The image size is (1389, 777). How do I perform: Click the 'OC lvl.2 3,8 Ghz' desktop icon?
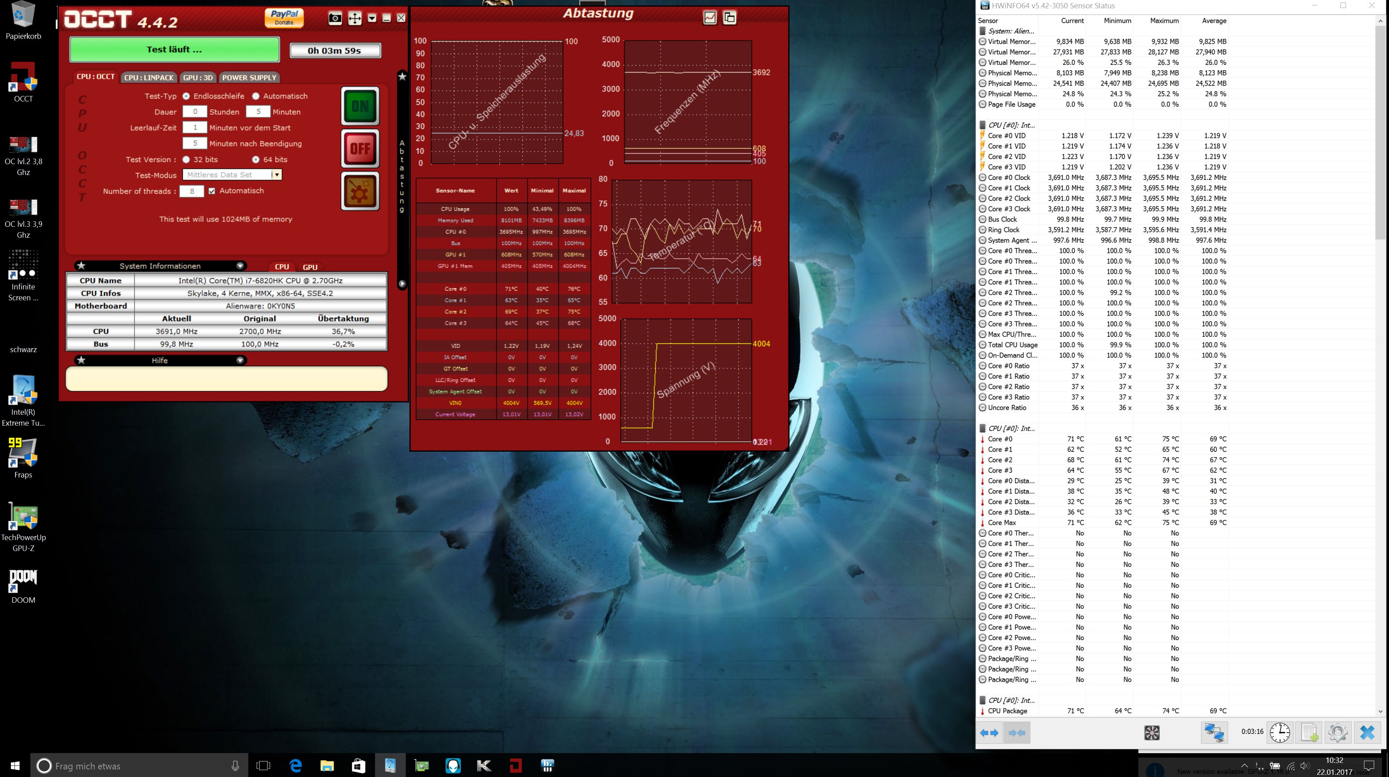[x=23, y=156]
